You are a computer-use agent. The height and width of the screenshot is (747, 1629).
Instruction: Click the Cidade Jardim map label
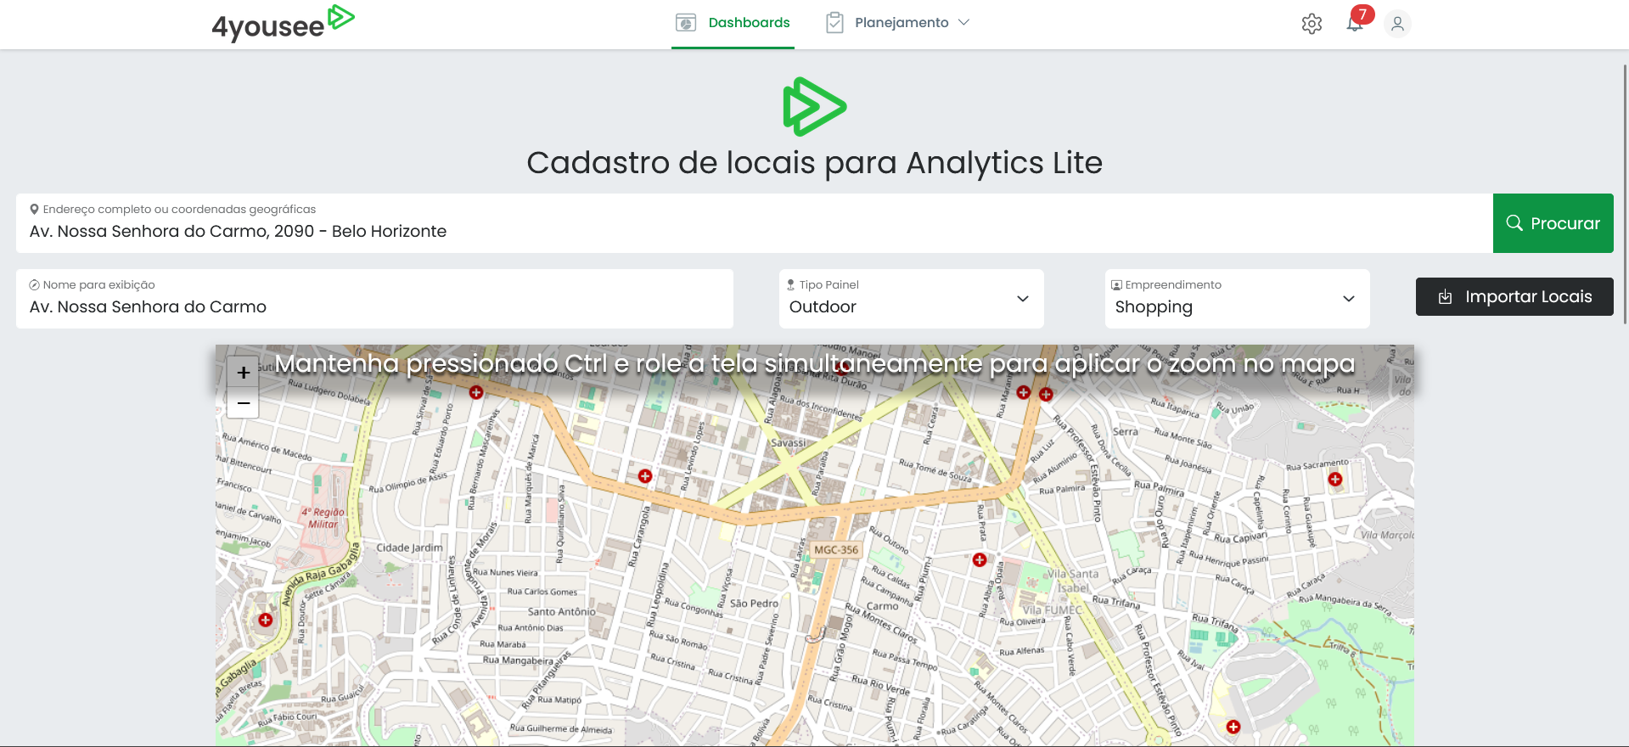pos(409,548)
